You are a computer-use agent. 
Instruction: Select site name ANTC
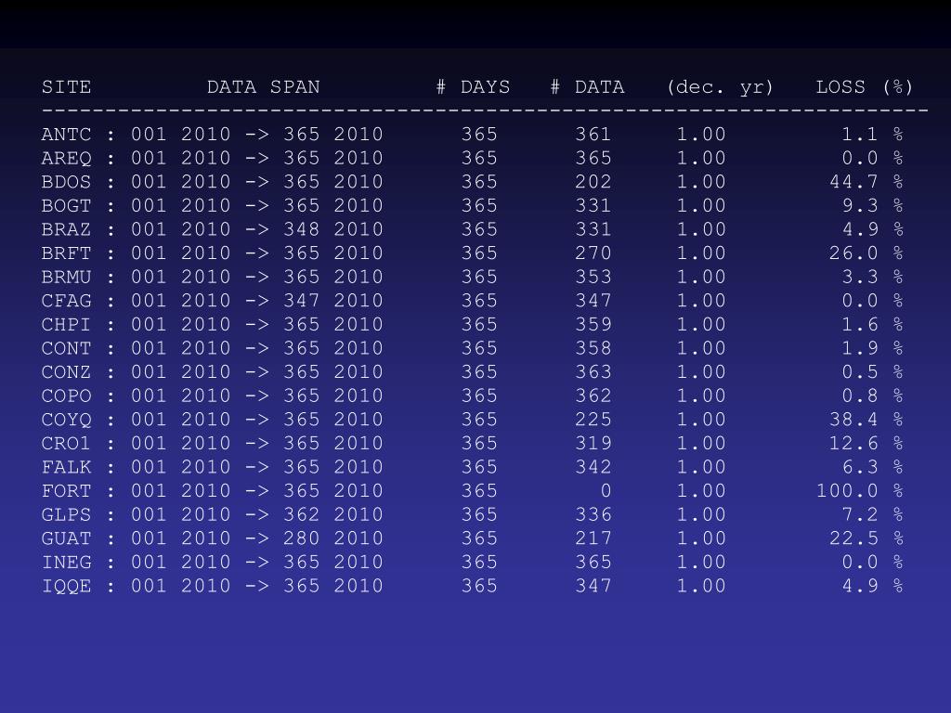[x=66, y=134]
